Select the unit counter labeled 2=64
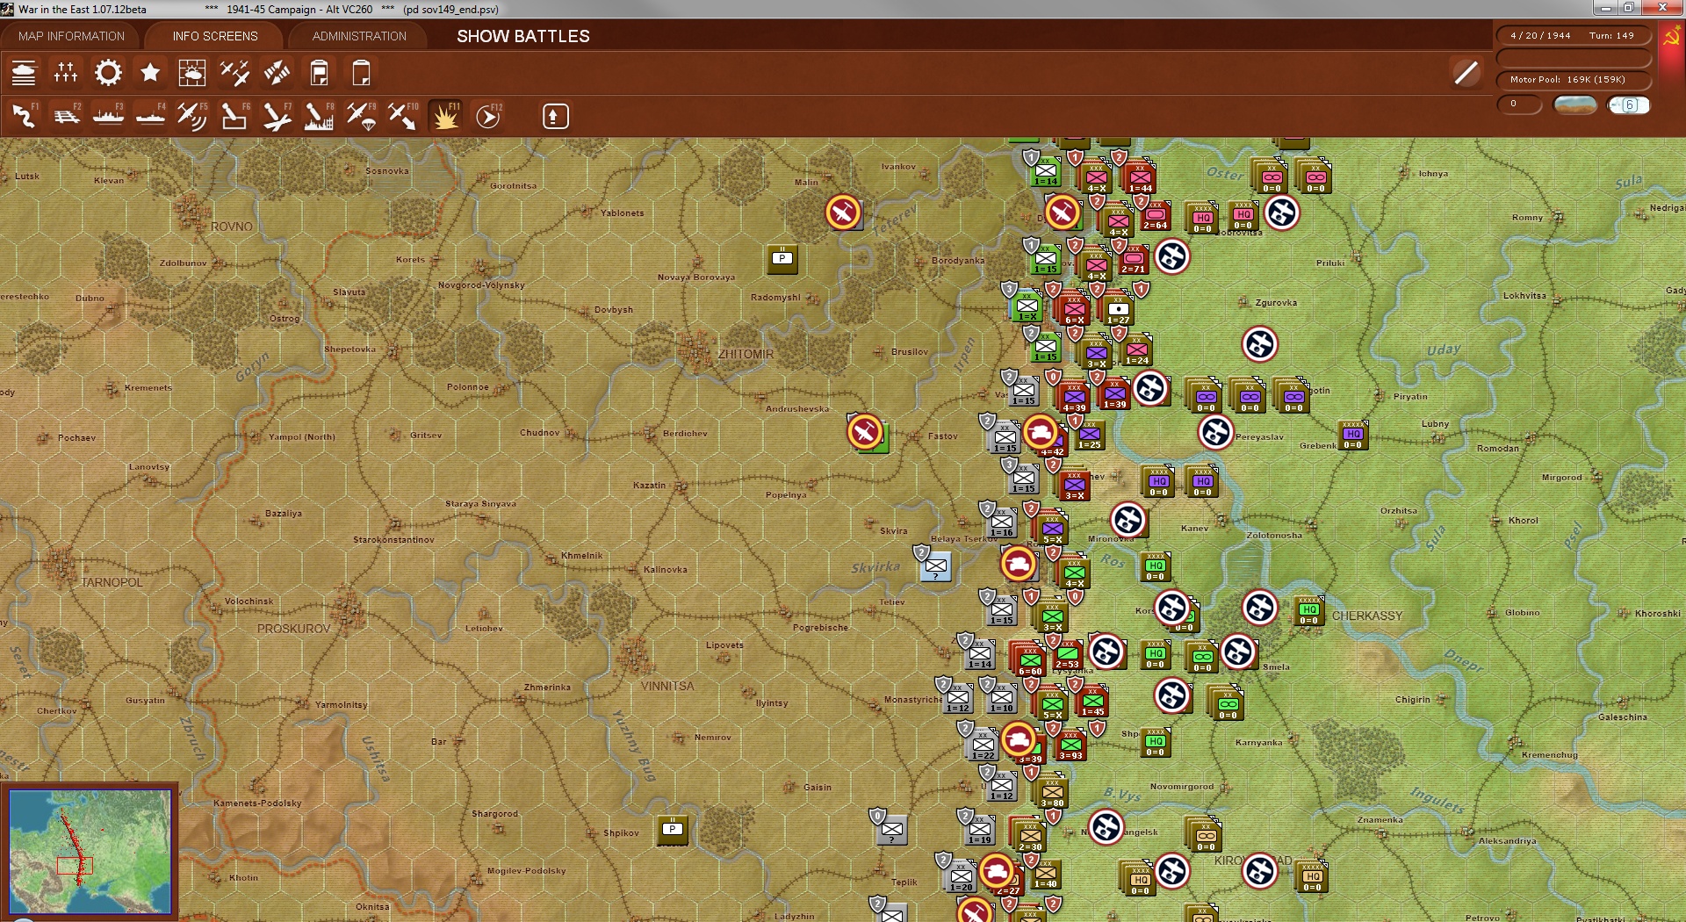 point(1156,214)
